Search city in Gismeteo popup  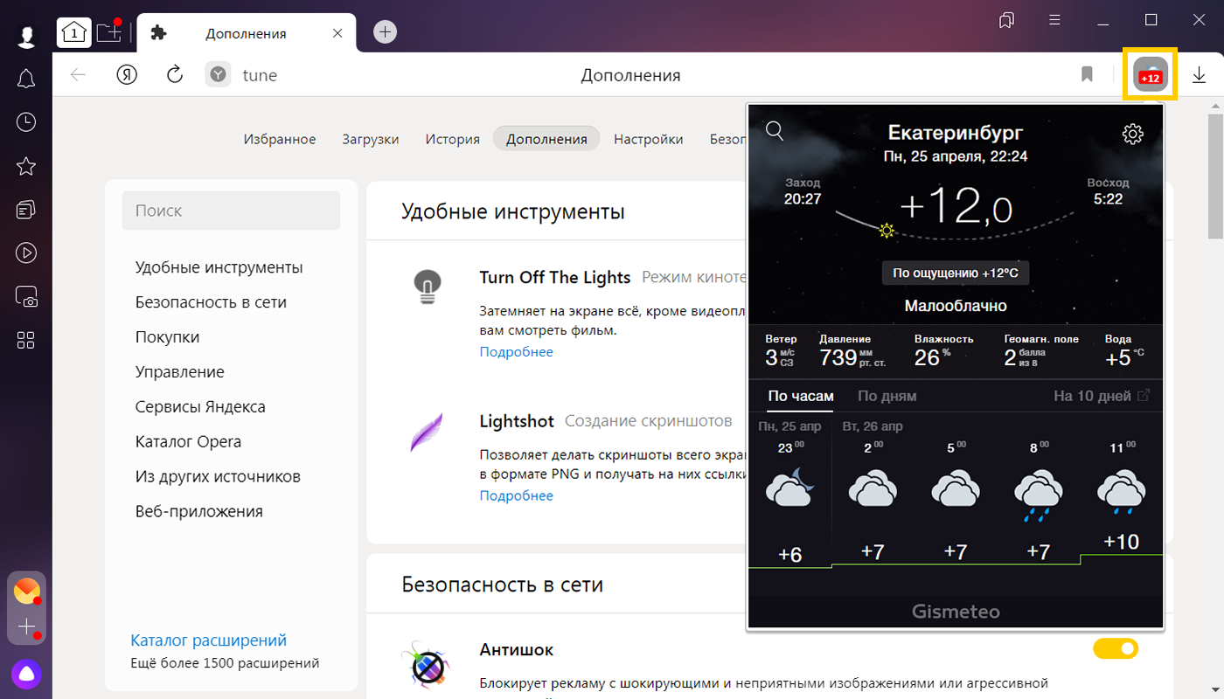click(775, 131)
